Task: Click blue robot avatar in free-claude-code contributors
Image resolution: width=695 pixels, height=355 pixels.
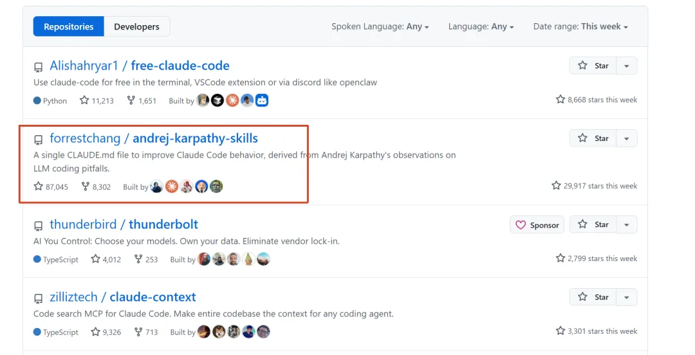Action: [x=262, y=100]
